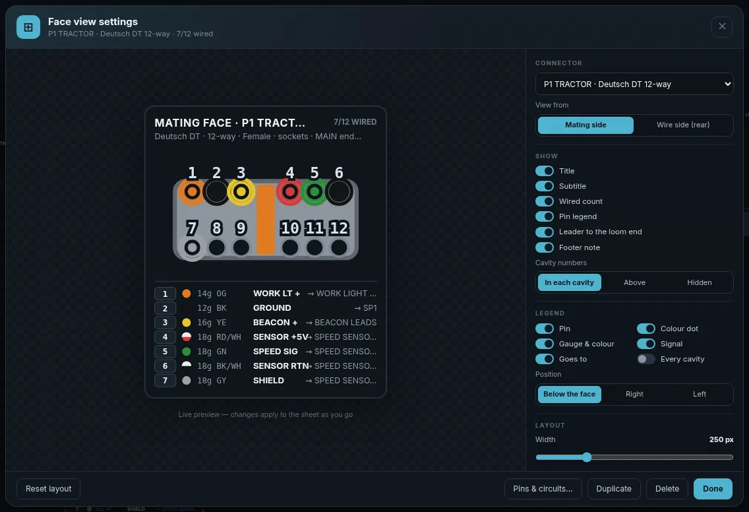Switch to Wire side (rear) view
Viewport: 749px width, 512px height.
[682, 125]
